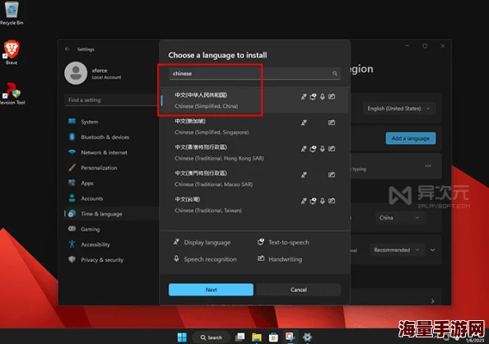Click taskbar Search box
Screen dimensions: 489x344
pyautogui.click(x=211, y=337)
